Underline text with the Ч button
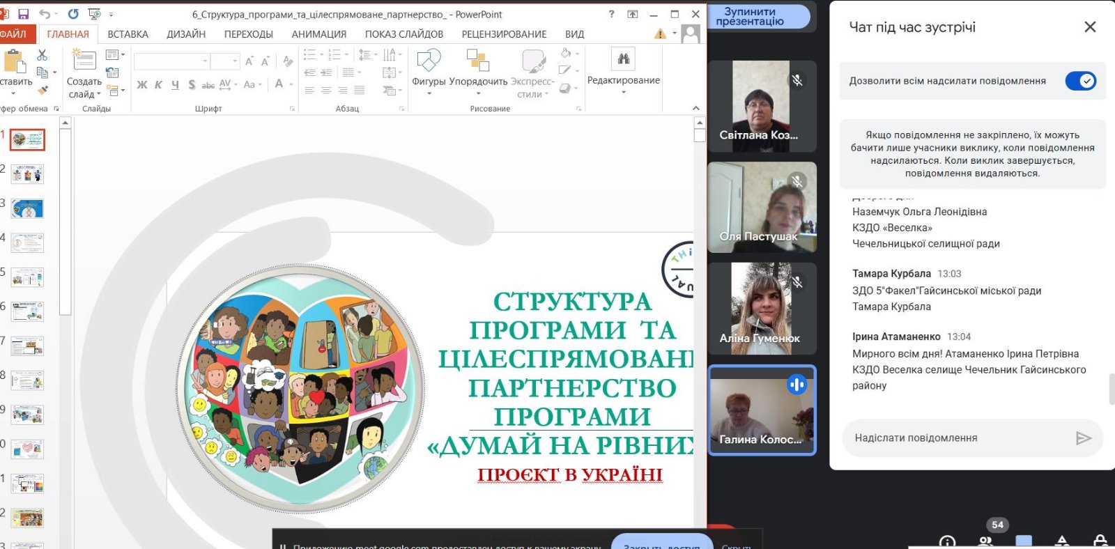The height and width of the screenshot is (549, 1115). point(175,84)
